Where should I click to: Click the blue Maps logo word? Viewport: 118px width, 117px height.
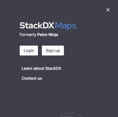pyautogui.click(x=66, y=26)
